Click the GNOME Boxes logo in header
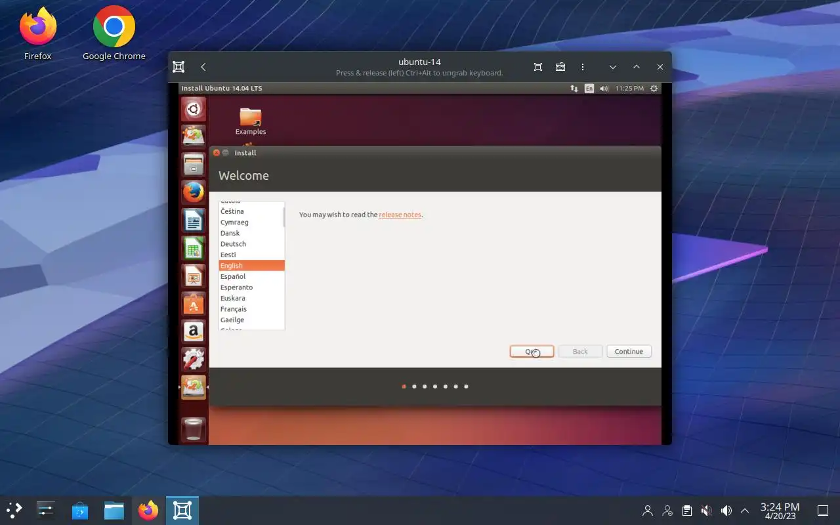Viewport: 840px width, 525px height. pos(178,67)
